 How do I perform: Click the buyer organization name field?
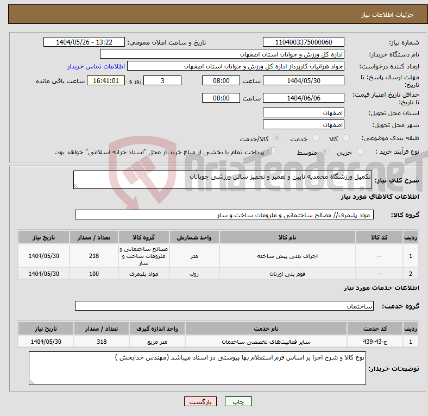(222, 54)
